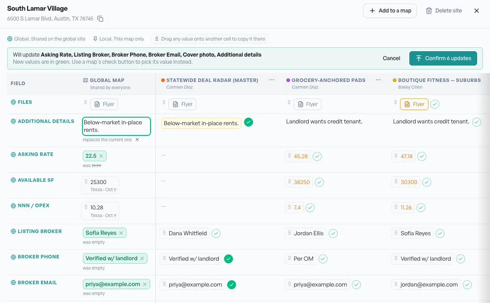Screen dimensions: 490x303
Task: Open the Global Map Flyer file
Action: click(104, 104)
